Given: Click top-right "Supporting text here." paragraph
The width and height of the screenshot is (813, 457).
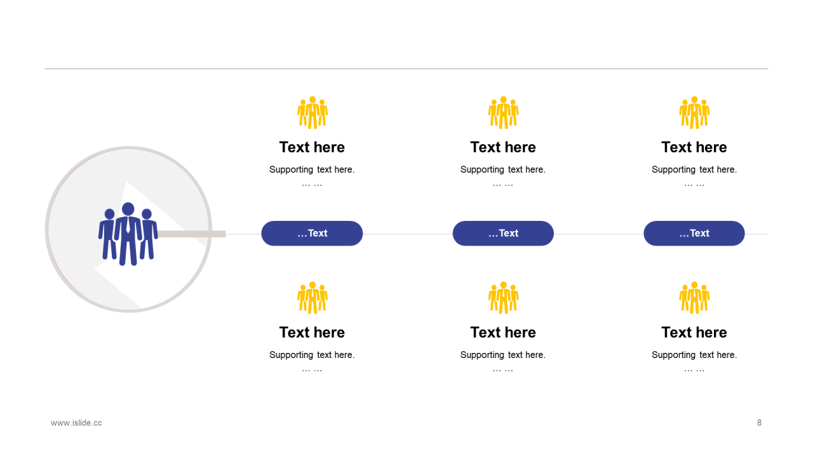Looking at the screenshot, I should (x=694, y=169).
